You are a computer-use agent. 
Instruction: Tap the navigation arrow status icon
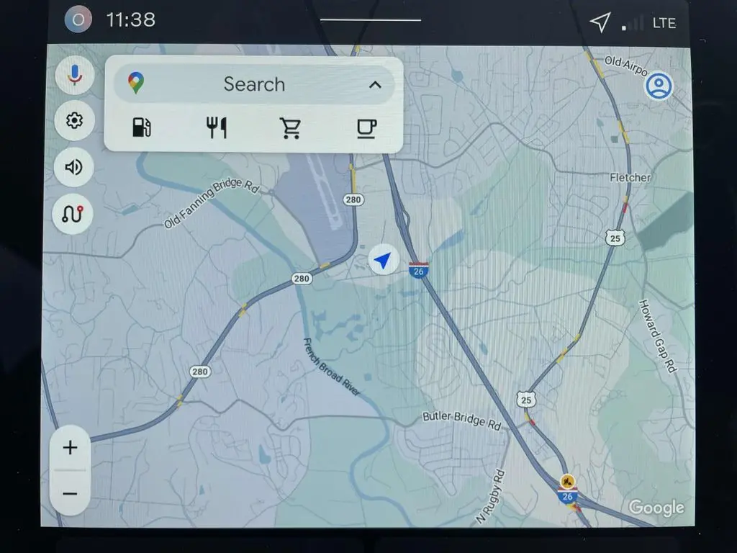pos(600,22)
